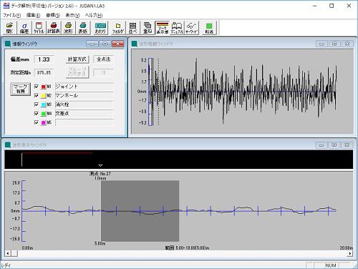This screenshot has height=269, width=358.
Task: Select the sigma 偏差 deviation tool
Action: (x=24, y=28)
